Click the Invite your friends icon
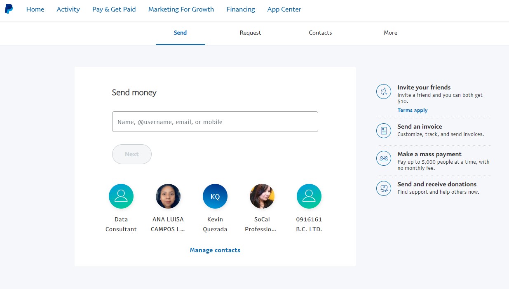Viewport: 509px width, 289px height. click(x=384, y=92)
